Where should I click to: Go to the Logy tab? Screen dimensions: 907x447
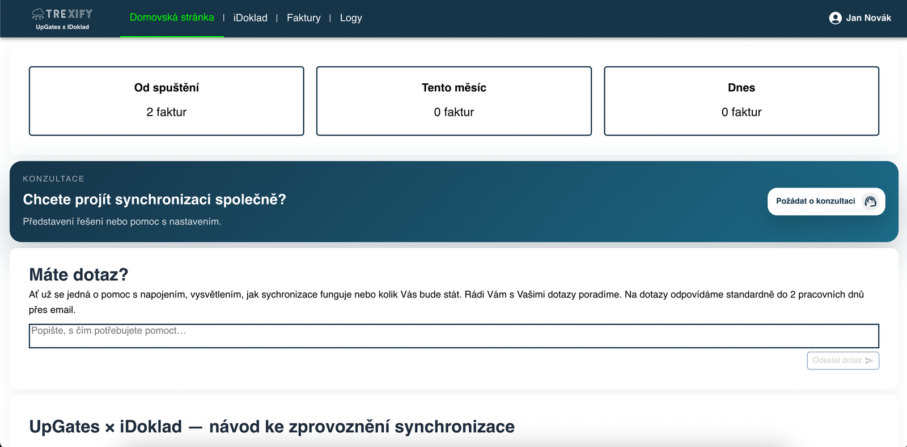tap(351, 18)
